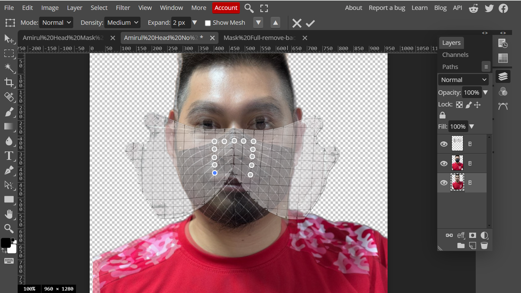Select the Path Select tool

(9, 185)
